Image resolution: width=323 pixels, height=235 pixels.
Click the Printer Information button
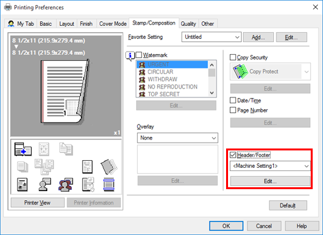point(94,203)
